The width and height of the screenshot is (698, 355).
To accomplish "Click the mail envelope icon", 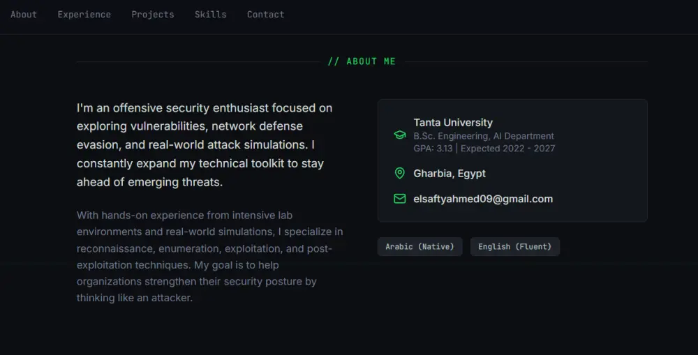I will [x=400, y=199].
